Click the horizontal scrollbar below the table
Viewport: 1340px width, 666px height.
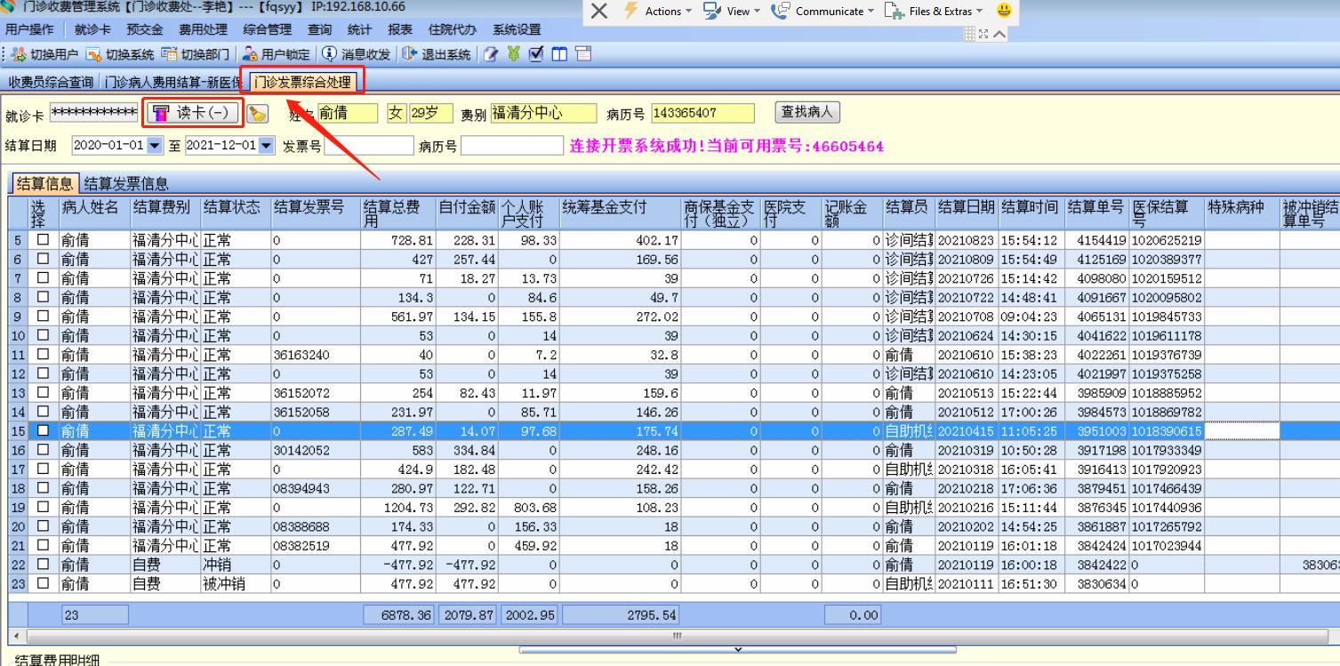click(x=676, y=636)
